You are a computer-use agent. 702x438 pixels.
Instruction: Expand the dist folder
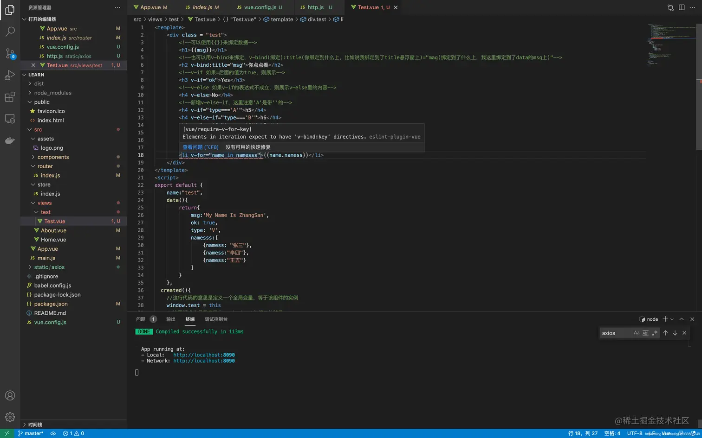tap(74, 84)
